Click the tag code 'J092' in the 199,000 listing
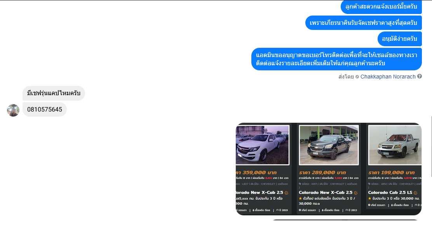Viewport: 432px width, 225px height. (384, 184)
